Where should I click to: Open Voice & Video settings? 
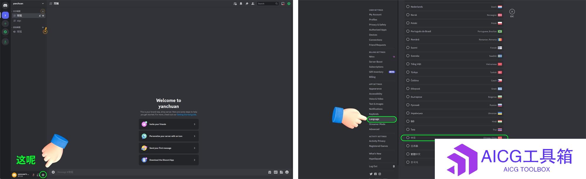pos(376,99)
